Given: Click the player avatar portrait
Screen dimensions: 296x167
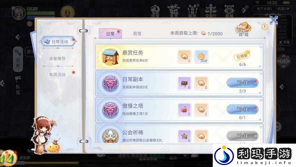Looking at the screenshot, I should point(19,13).
